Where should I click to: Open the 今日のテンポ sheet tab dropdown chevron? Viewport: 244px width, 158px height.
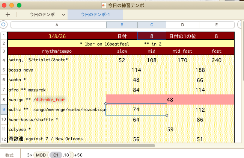click(63, 15)
